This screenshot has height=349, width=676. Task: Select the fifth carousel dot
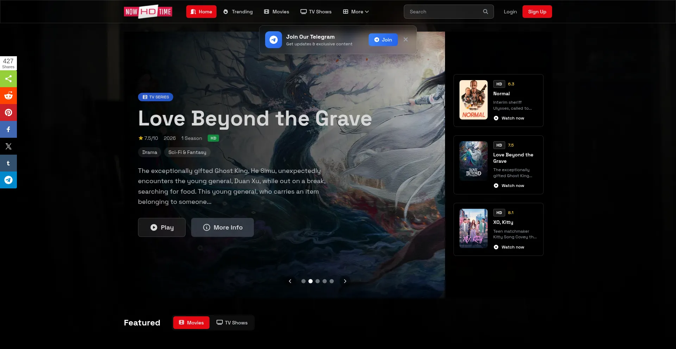[332, 281]
